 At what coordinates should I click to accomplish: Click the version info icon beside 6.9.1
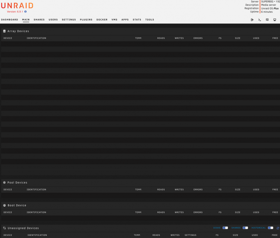25,11
